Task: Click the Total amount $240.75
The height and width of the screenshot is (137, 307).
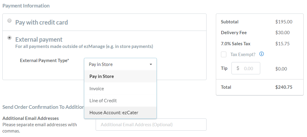Action: click(284, 87)
